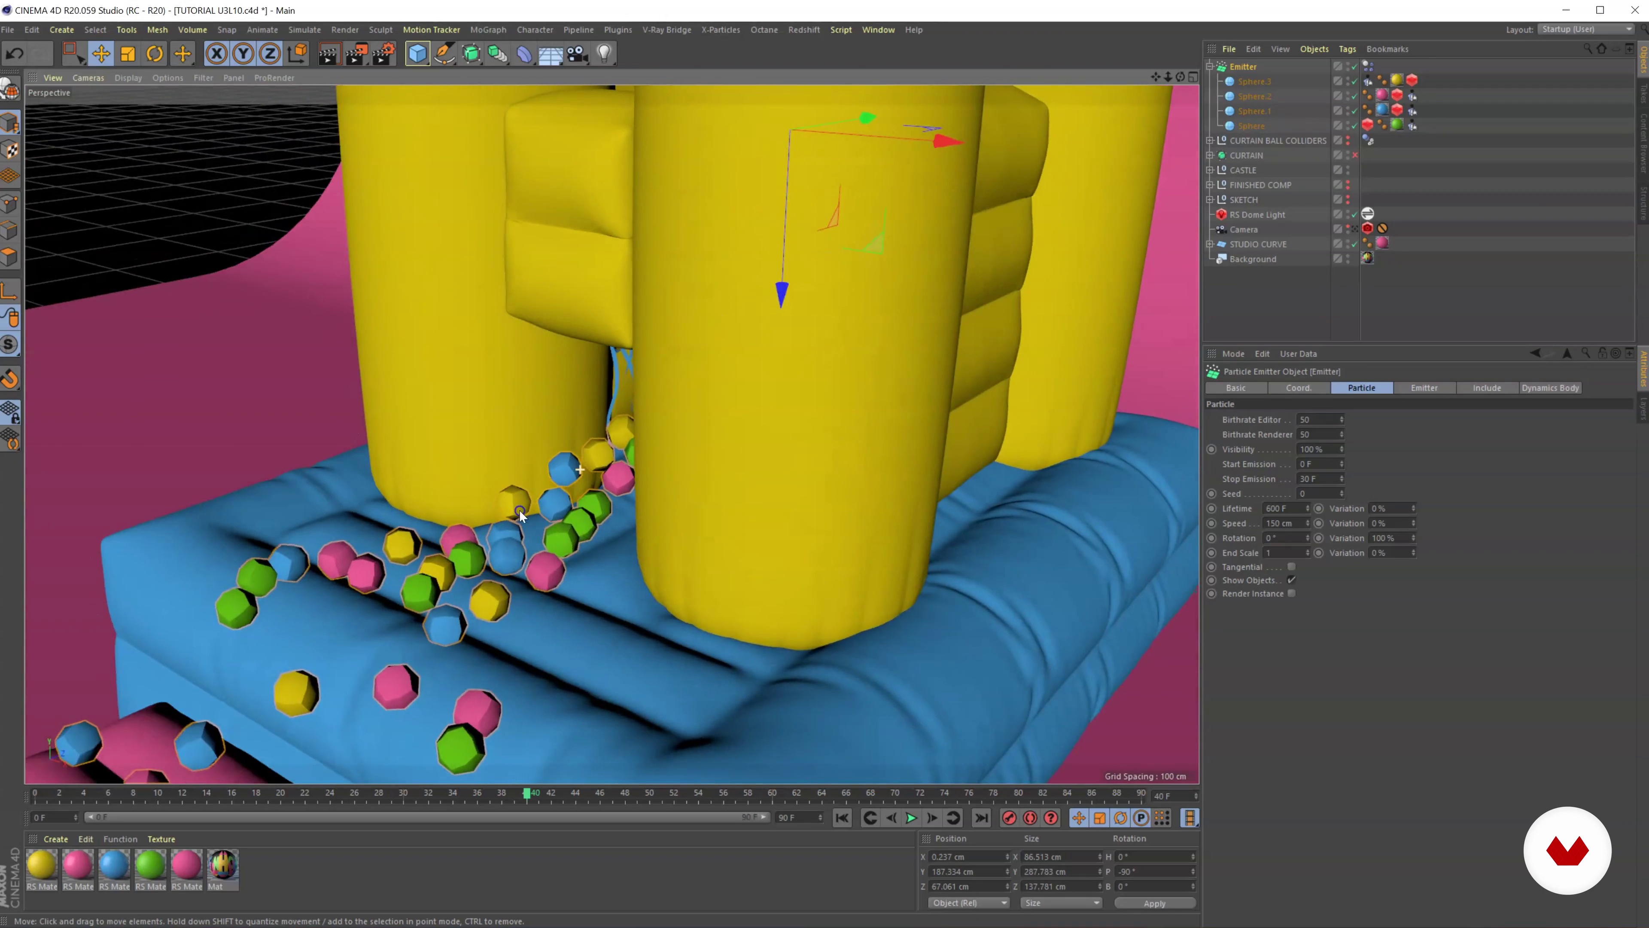Toggle the X axis lock
The image size is (1649, 928).
216,54
